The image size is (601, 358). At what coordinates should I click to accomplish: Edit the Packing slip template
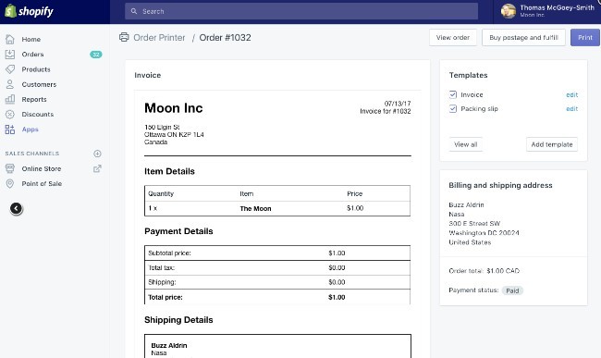coord(571,109)
